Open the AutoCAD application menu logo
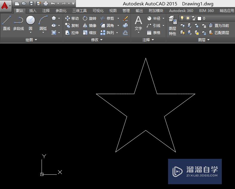This screenshot has height=189, width=235. (x=6, y=6)
